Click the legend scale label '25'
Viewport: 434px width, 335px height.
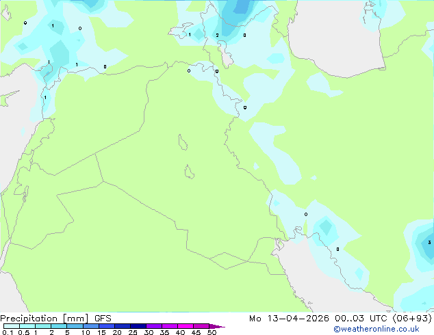click(133, 332)
